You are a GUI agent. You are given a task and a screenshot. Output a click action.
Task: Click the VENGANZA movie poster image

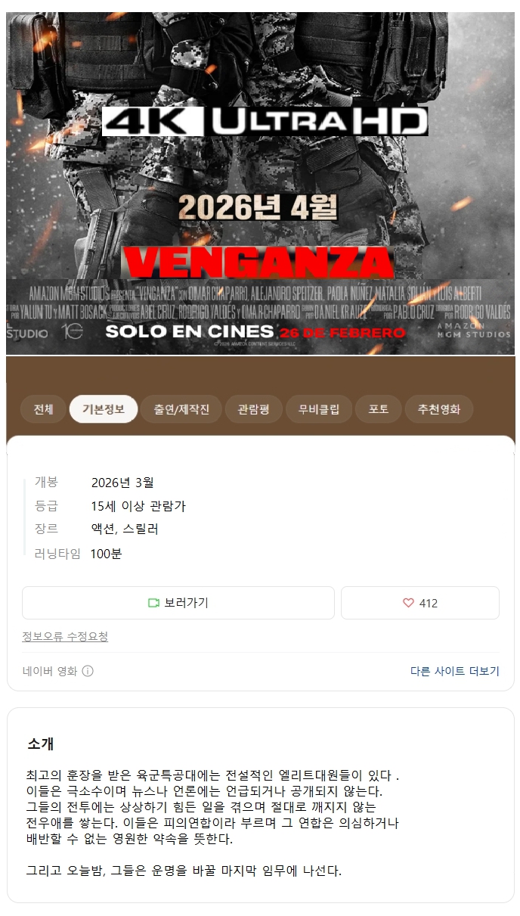pyautogui.click(x=260, y=183)
